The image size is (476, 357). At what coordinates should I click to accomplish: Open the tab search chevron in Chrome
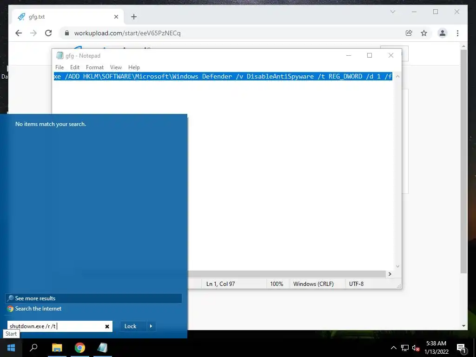point(392,12)
